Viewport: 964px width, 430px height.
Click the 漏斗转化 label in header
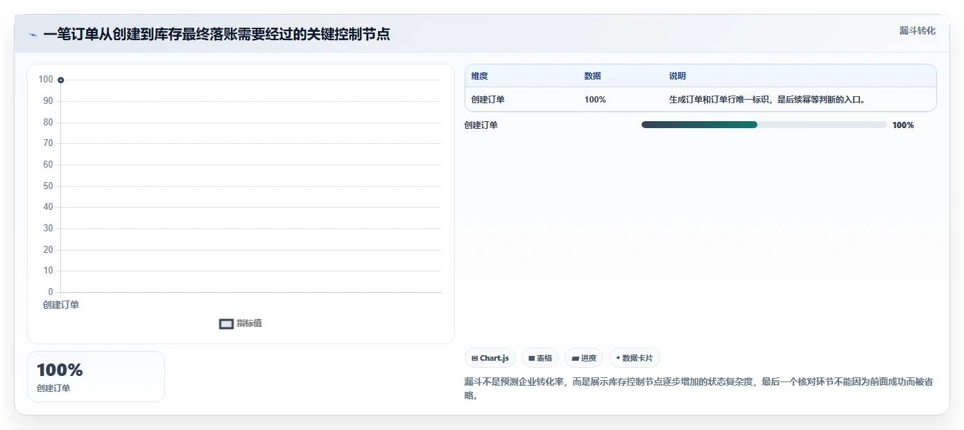918,30
